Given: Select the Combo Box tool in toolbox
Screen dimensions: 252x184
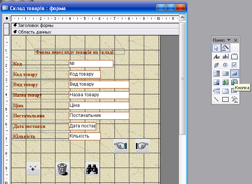Looking at the screenshot, I should point(216,74).
